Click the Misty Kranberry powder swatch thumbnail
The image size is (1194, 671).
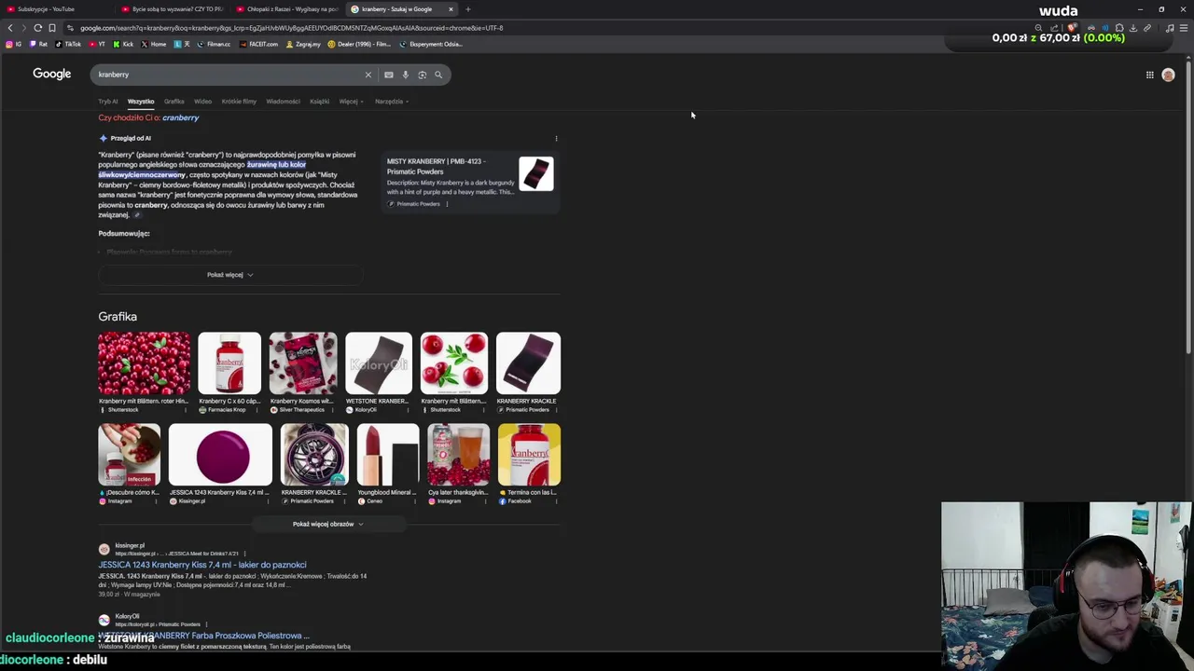coord(535,173)
